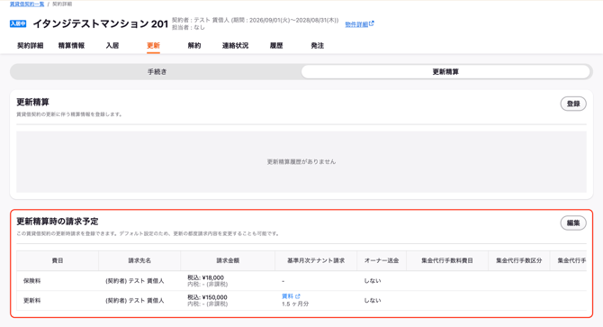Click the イタンジテストマンション 201 title

click(x=101, y=23)
